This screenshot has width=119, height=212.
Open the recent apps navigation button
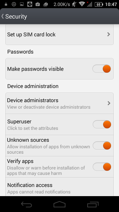pos(93,204)
